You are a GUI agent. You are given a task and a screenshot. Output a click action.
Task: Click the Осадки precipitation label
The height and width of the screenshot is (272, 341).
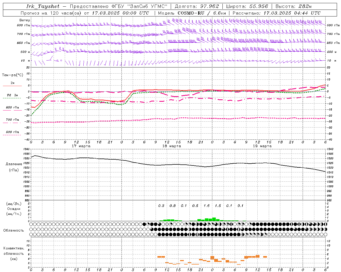pos(14,209)
